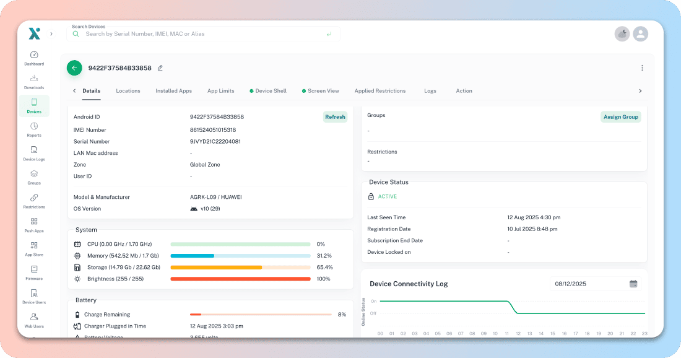Open the Push Apps sidebar icon

[x=34, y=222]
